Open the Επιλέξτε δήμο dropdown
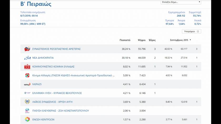221x124 pixels. pos(181,2)
